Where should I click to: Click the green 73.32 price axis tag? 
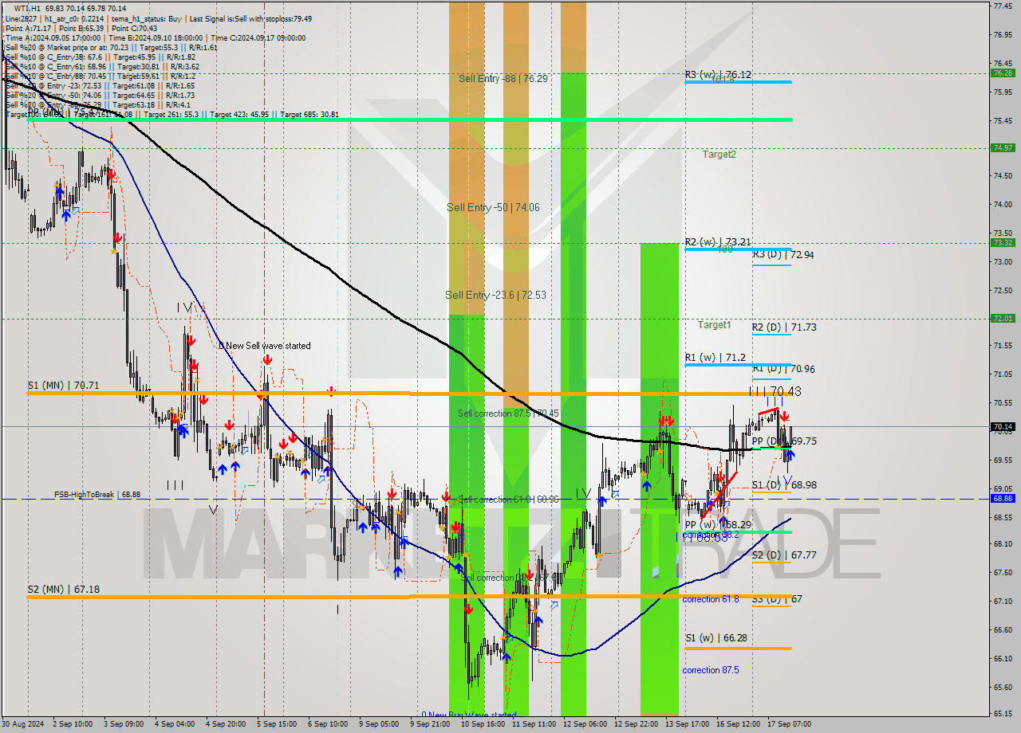pos(1003,243)
